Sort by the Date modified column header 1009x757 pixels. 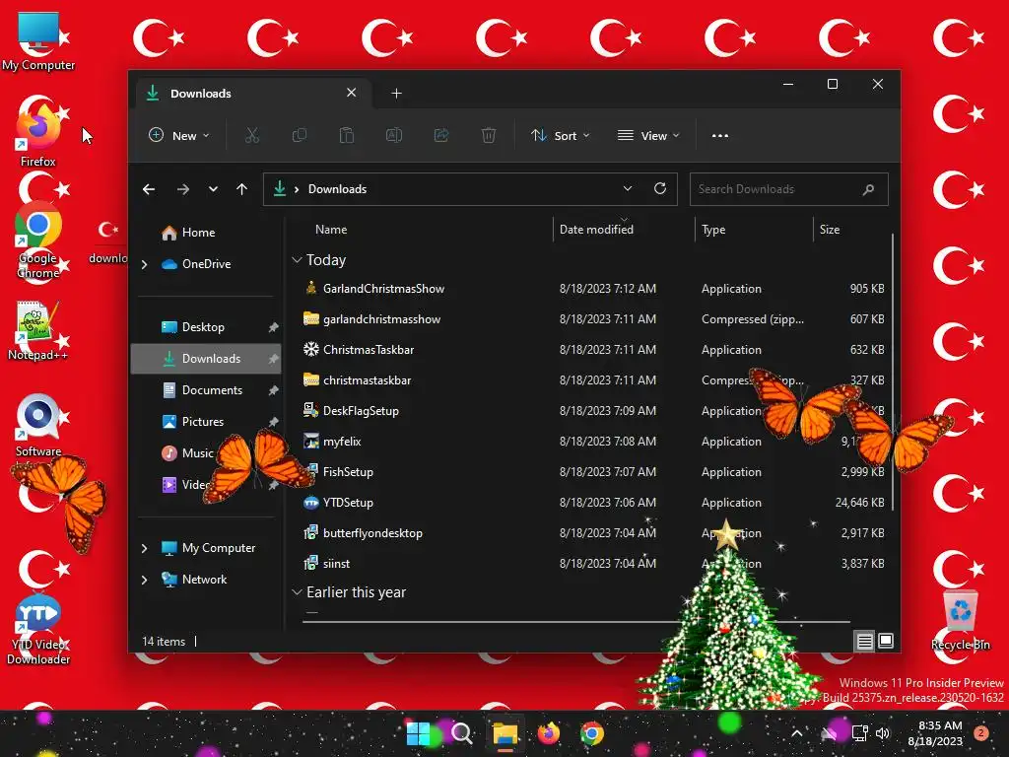tap(596, 229)
